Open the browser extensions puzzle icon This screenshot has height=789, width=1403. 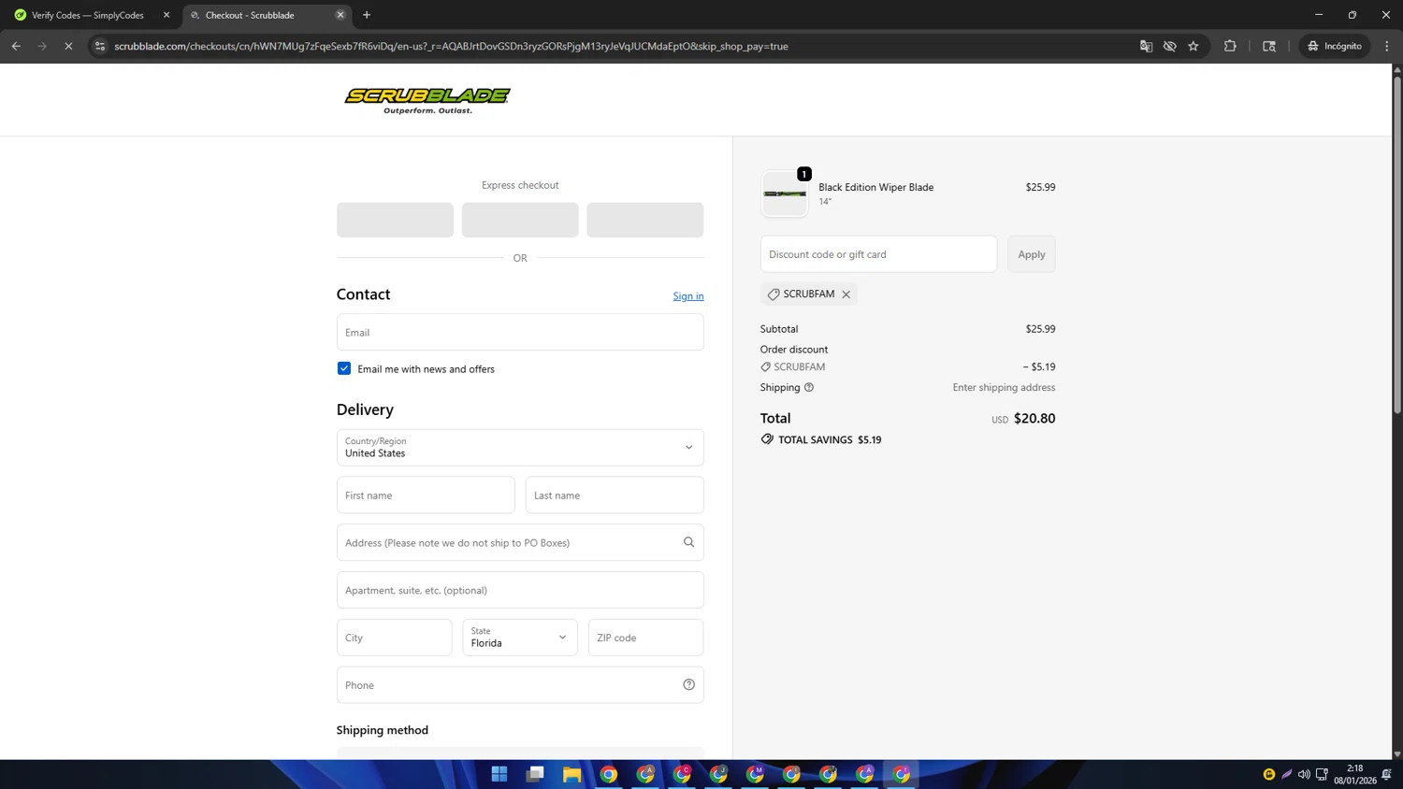[x=1230, y=46]
